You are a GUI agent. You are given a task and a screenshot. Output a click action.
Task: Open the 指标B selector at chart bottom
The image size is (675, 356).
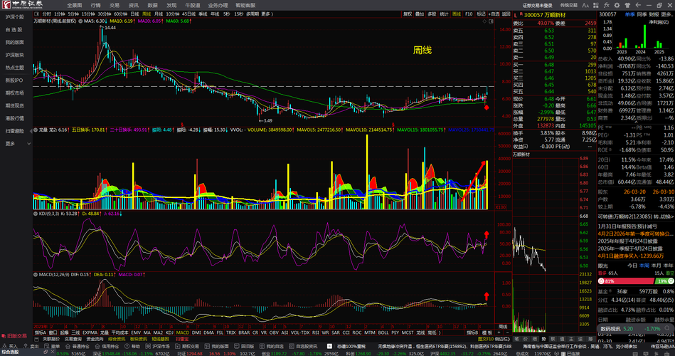click(x=472, y=333)
